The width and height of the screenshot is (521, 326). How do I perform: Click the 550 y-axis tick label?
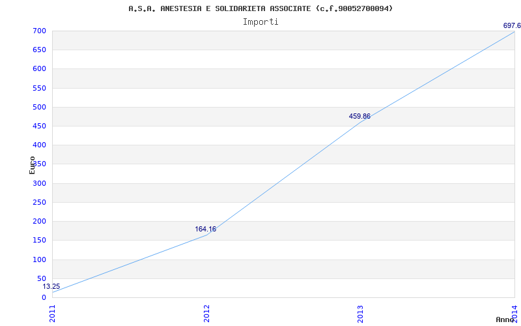[x=40, y=88]
